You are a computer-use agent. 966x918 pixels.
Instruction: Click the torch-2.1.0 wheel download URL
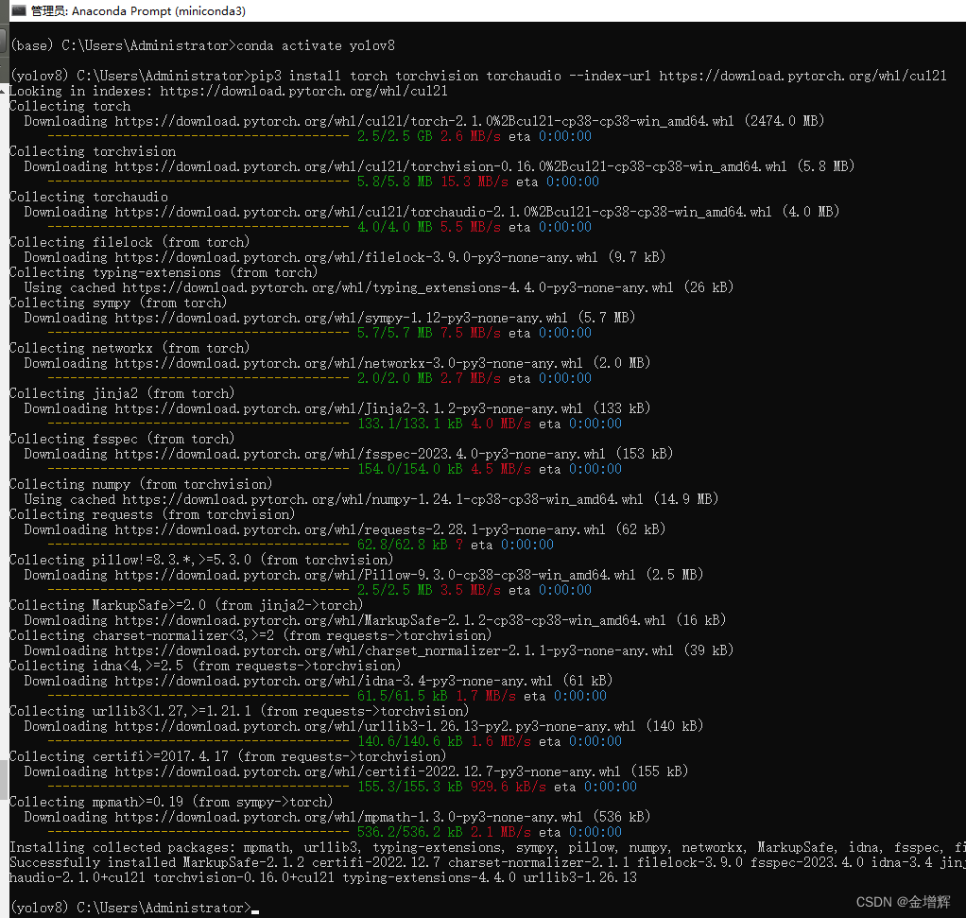(x=424, y=121)
